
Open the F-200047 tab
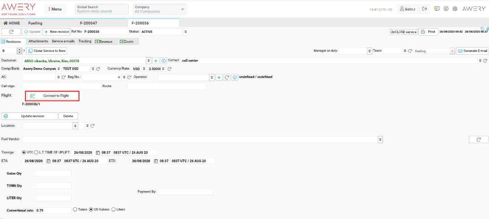[89, 23]
